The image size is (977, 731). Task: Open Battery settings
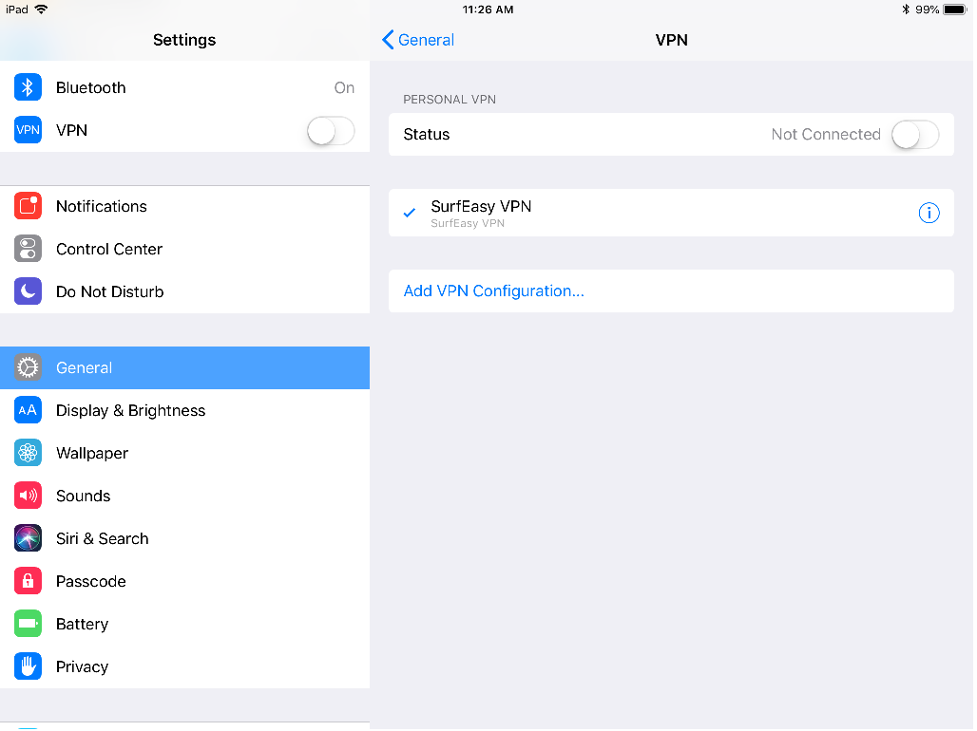point(82,624)
